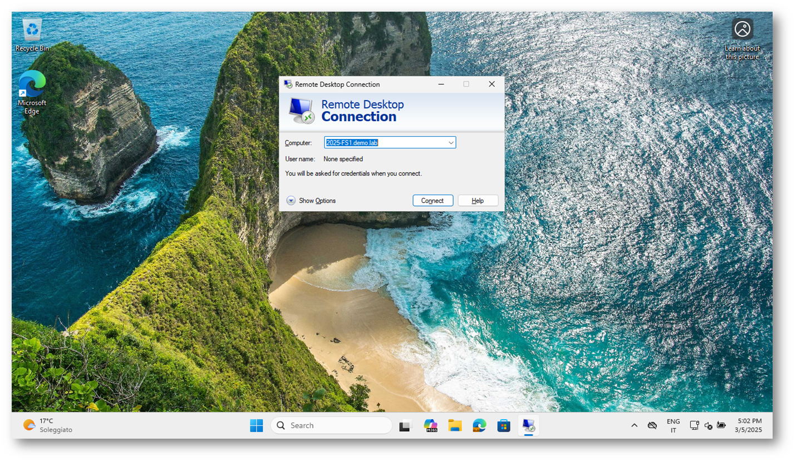Screen dimensions: 796x462
Task: Select the Microsoft Edge desktop shortcut
Action: pos(32,92)
